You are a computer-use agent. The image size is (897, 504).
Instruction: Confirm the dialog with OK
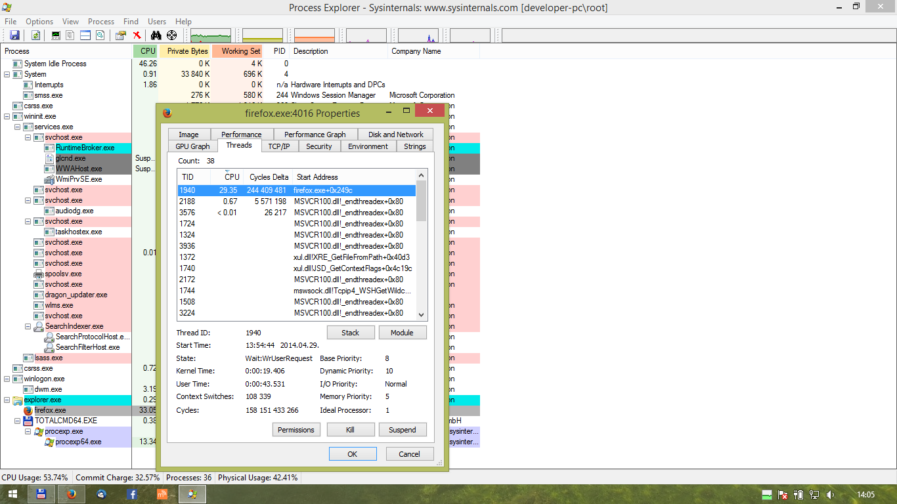pyautogui.click(x=353, y=454)
